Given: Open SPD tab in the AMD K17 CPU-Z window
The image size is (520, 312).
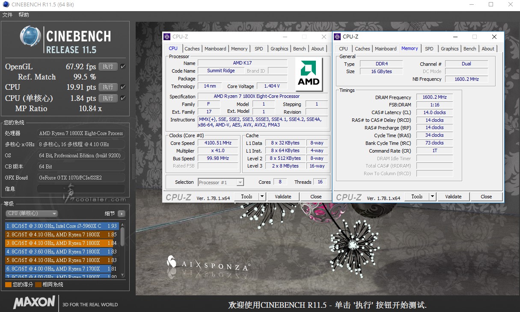Looking at the screenshot, I should [x=259, y=49].
